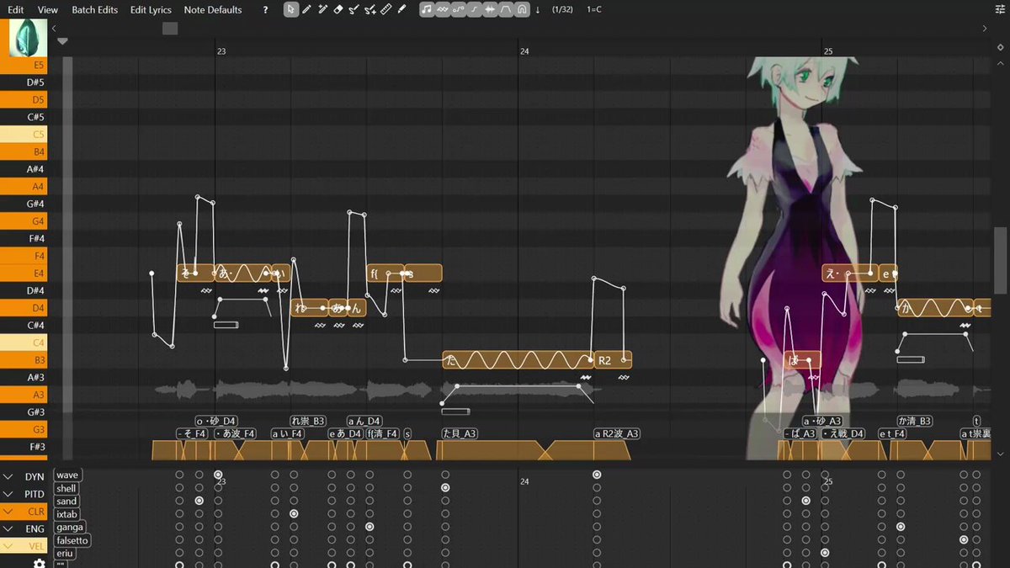This screenshot has height=568, width=1010.
Task: Click the 'ganga' voice color label
Action: point(70,528)
